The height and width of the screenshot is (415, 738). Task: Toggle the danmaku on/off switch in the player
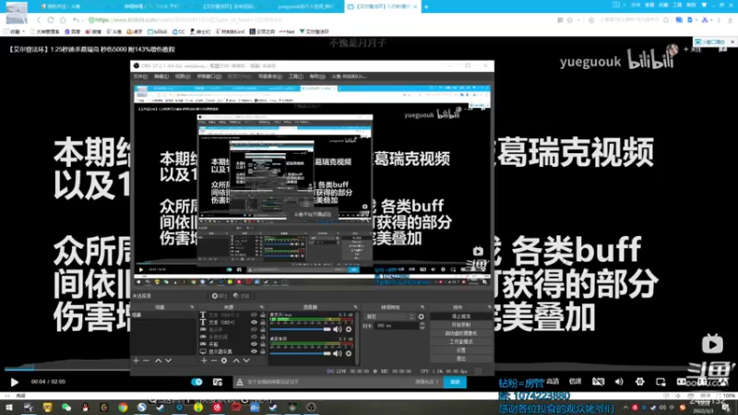196,382
